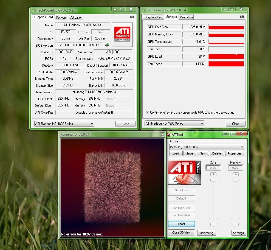Expand the ATITool Profile dropdown
This screenshot has height=250, width=271.
207,147
